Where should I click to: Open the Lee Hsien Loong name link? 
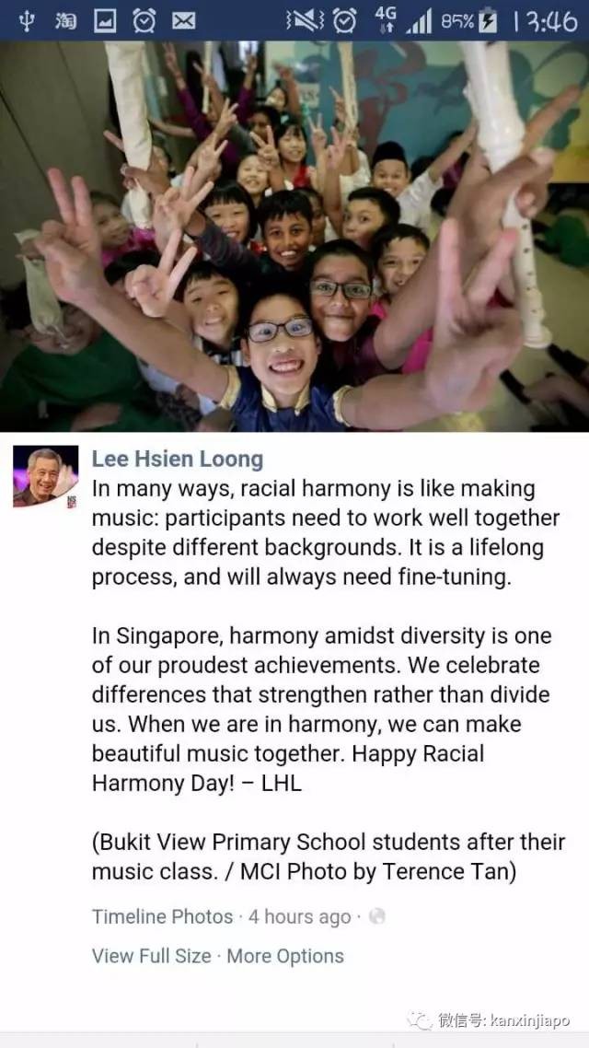177,460
